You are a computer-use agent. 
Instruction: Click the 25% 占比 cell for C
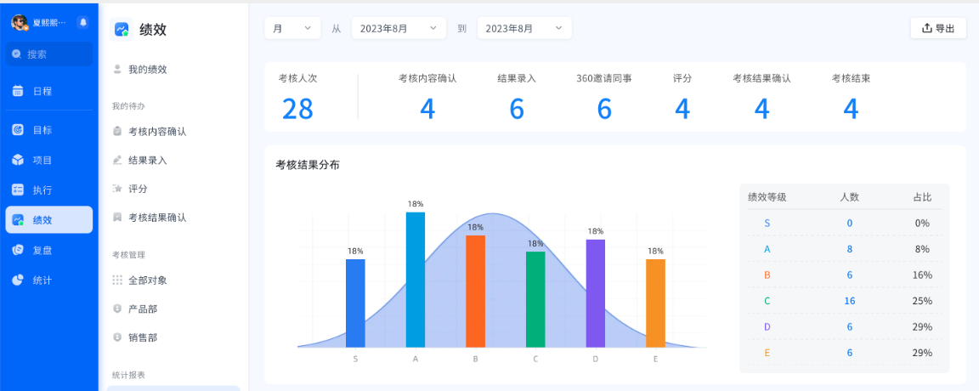(x=922, y=300)
